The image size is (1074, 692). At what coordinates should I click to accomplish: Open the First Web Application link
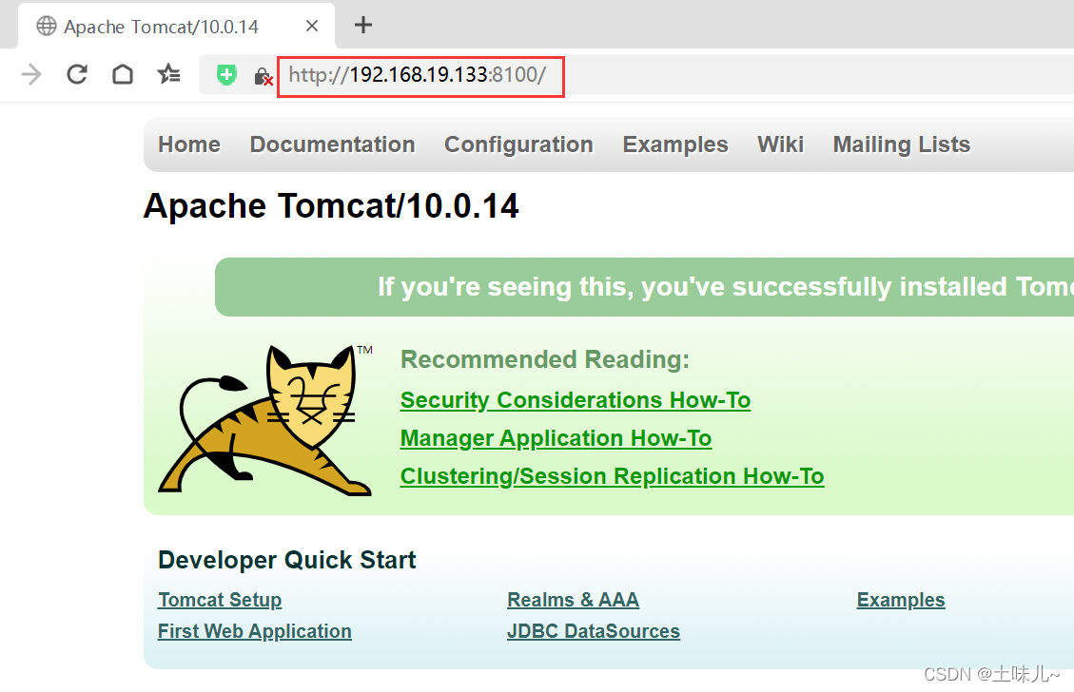[x=255, y=631]
